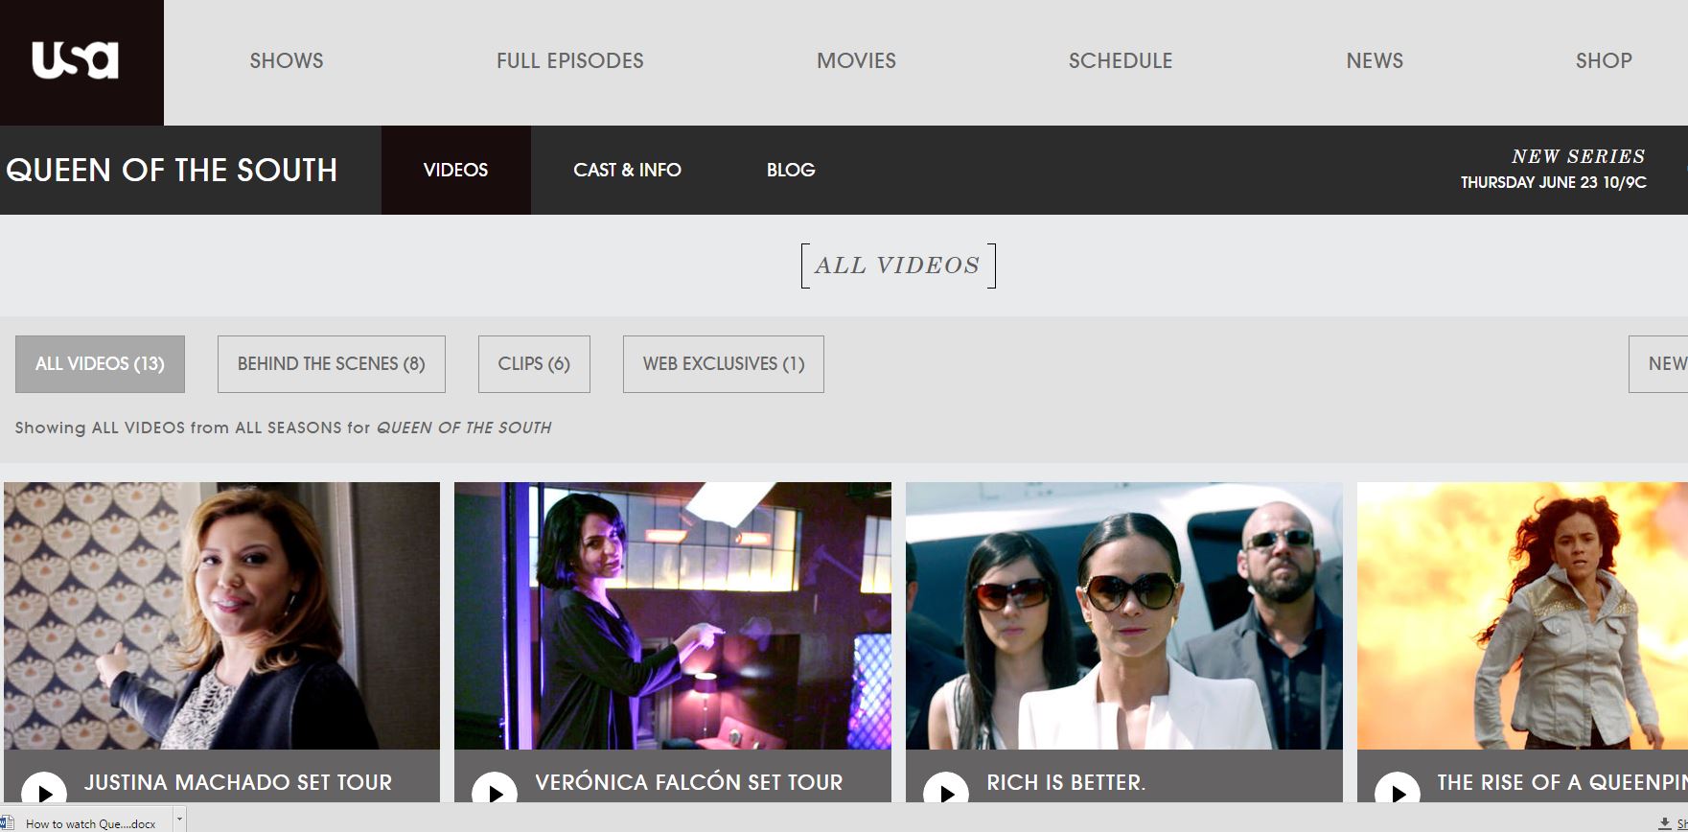Open the Justina Machado thumbnail image
Screen dimensions: 1688x832
pos(221,615)
